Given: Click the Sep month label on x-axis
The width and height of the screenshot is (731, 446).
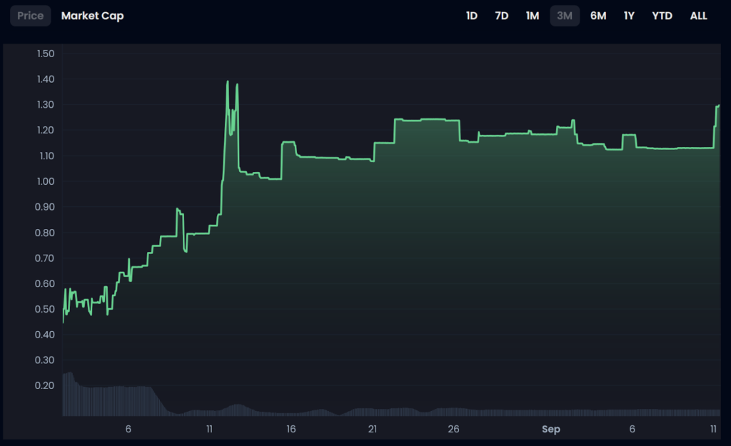Looking at the screenshot, I should coord(551,429).
